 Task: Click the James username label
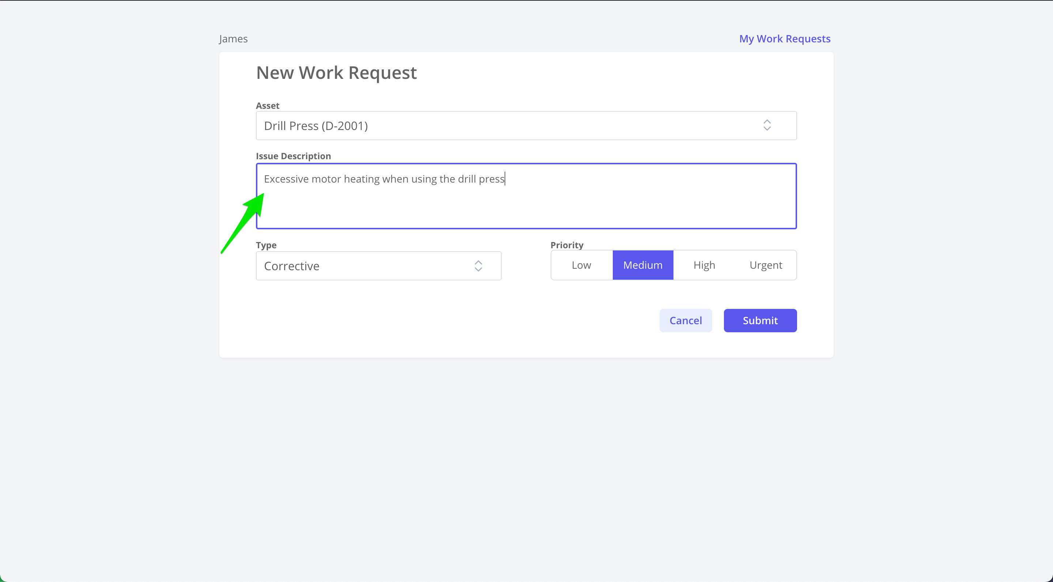233,38
